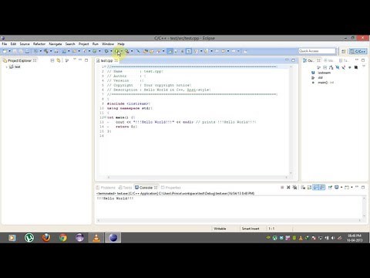Open the Source menu
Viewport: 370px width, 278px height.
[25, 44]
